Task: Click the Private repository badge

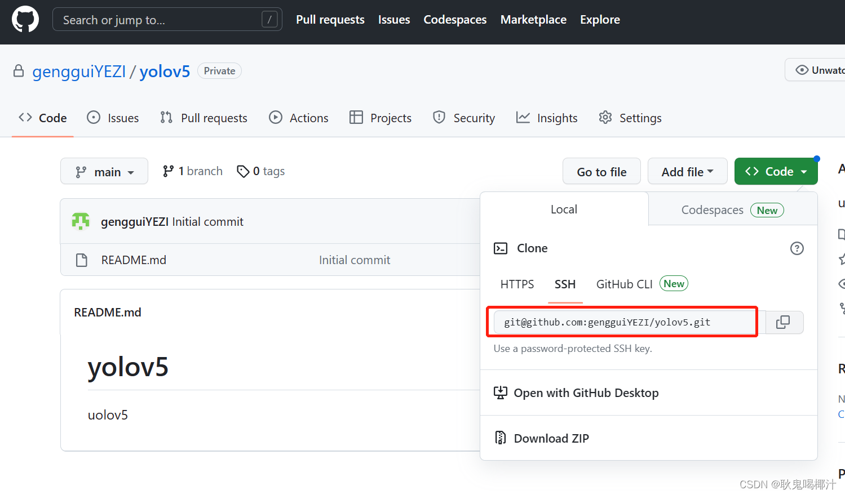Action: (219, 71)
